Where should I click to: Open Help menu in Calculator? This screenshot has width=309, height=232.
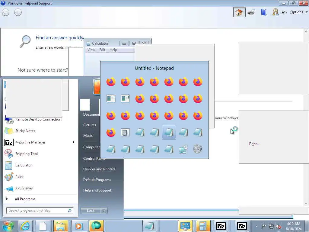tap(113, 50)
